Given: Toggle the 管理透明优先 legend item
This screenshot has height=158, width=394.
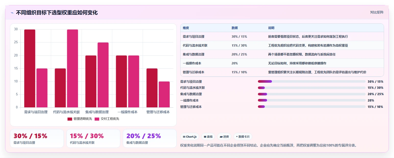Looking at the screenshot, I should tap(80, 119).
